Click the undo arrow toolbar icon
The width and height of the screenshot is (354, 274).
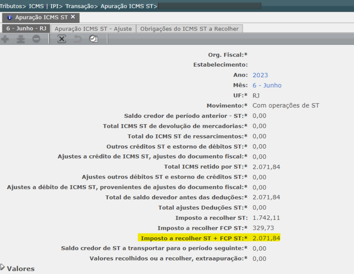coord(78,39)
